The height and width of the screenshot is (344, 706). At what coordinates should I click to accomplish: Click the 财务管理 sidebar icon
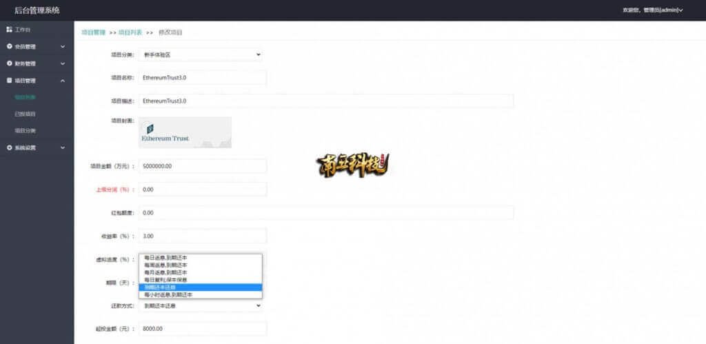point(9,63)
